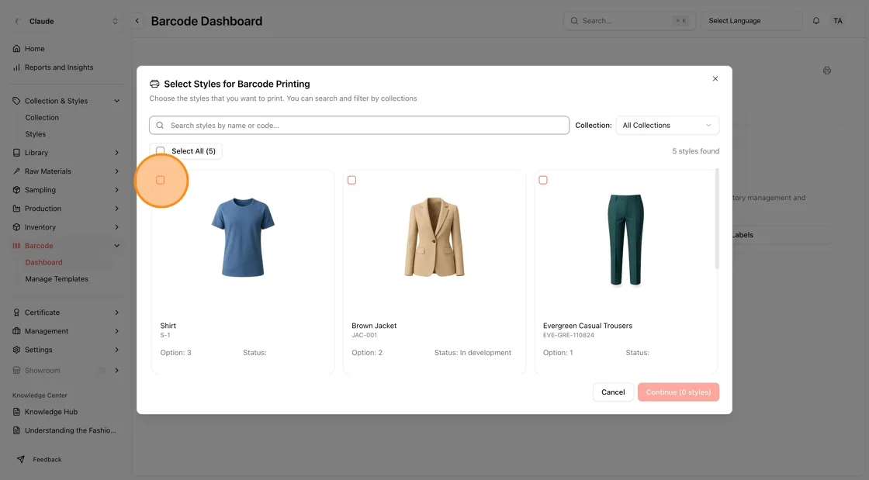Click the '5 styles found' text
The width and height of the screenshot is (869, 480).
[695, 151]
